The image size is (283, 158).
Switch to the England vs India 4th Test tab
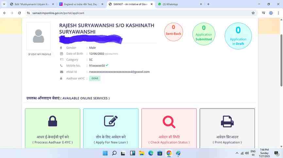(80, 4)
